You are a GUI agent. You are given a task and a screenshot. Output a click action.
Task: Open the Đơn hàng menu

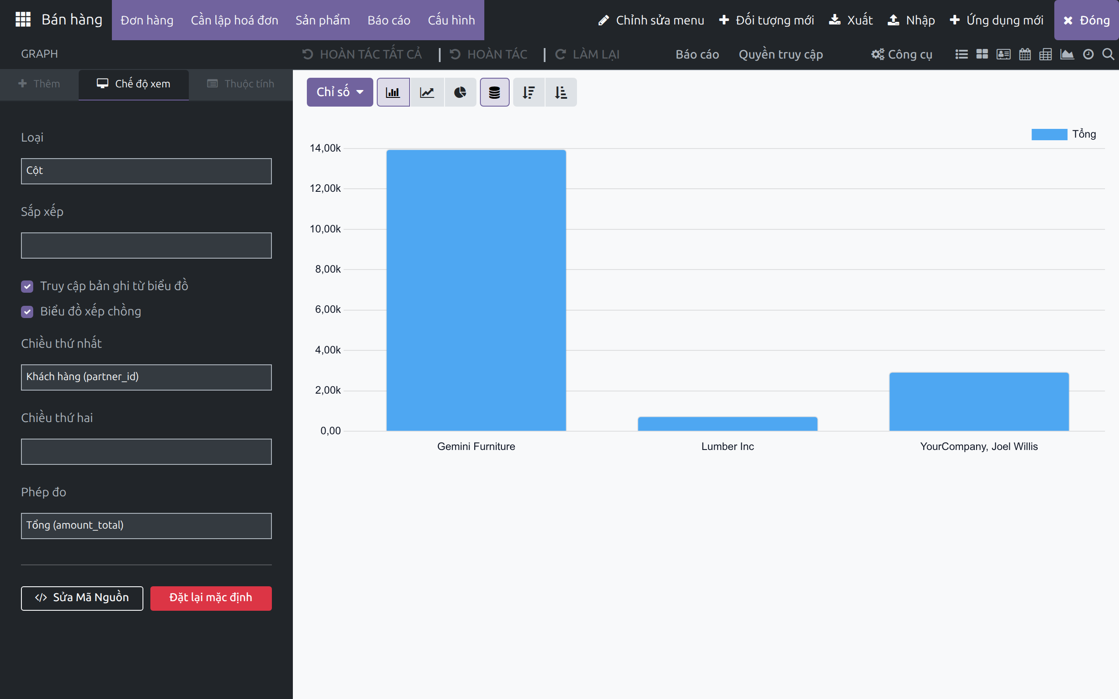147,21
